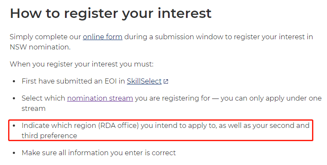Image resolution: width=327 pixels, height=165 pixels.
Task: Open the online form link
Action: pyautogui.click(x=103, y=37)
